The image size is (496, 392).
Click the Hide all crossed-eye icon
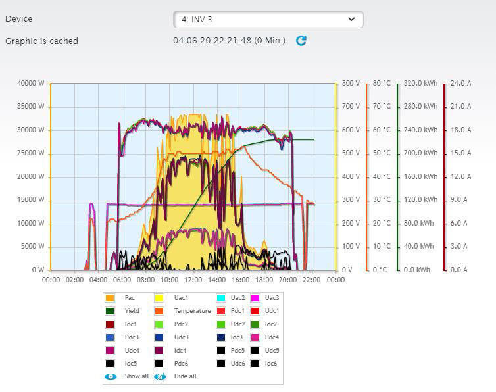coord(160,376)
